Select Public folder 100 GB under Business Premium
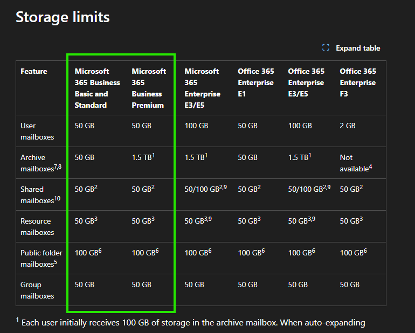Image resolution: width=415 pixels, height=333 pixels. (146, 252)
